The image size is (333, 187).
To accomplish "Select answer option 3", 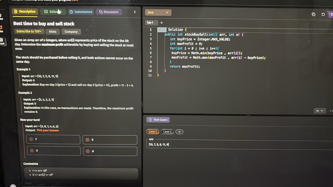I will pos(54,151).
